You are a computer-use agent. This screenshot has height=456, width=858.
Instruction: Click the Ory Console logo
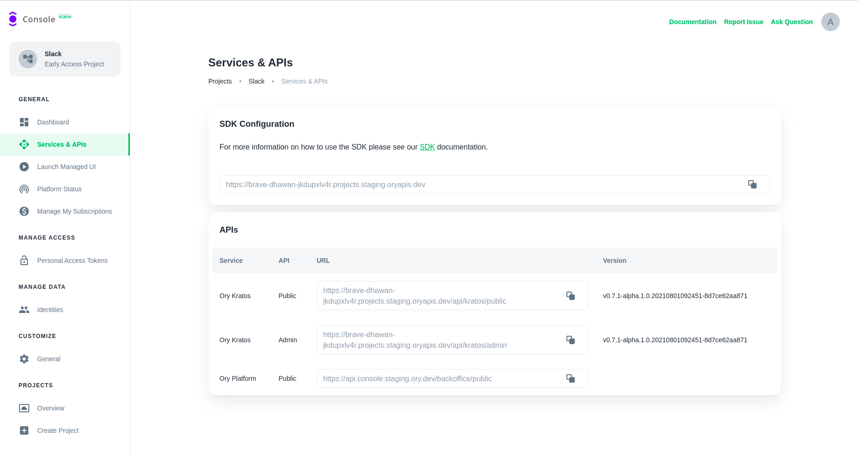click(x=13, y=19)
